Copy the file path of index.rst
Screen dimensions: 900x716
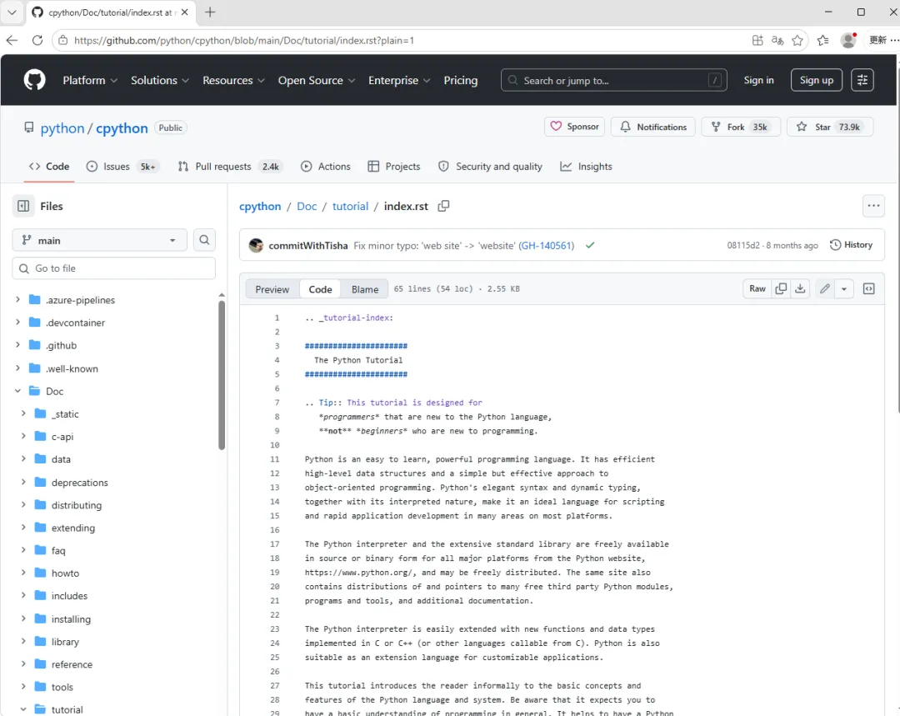[x=443, y=206]
